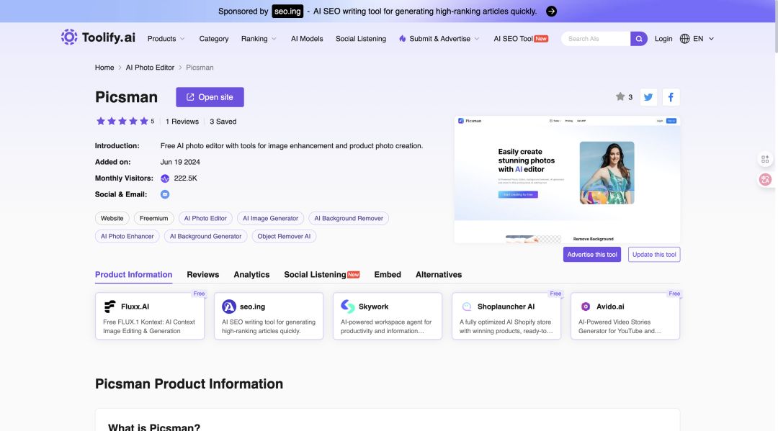Click the sponsor banner arrow icon

point(551,12)
